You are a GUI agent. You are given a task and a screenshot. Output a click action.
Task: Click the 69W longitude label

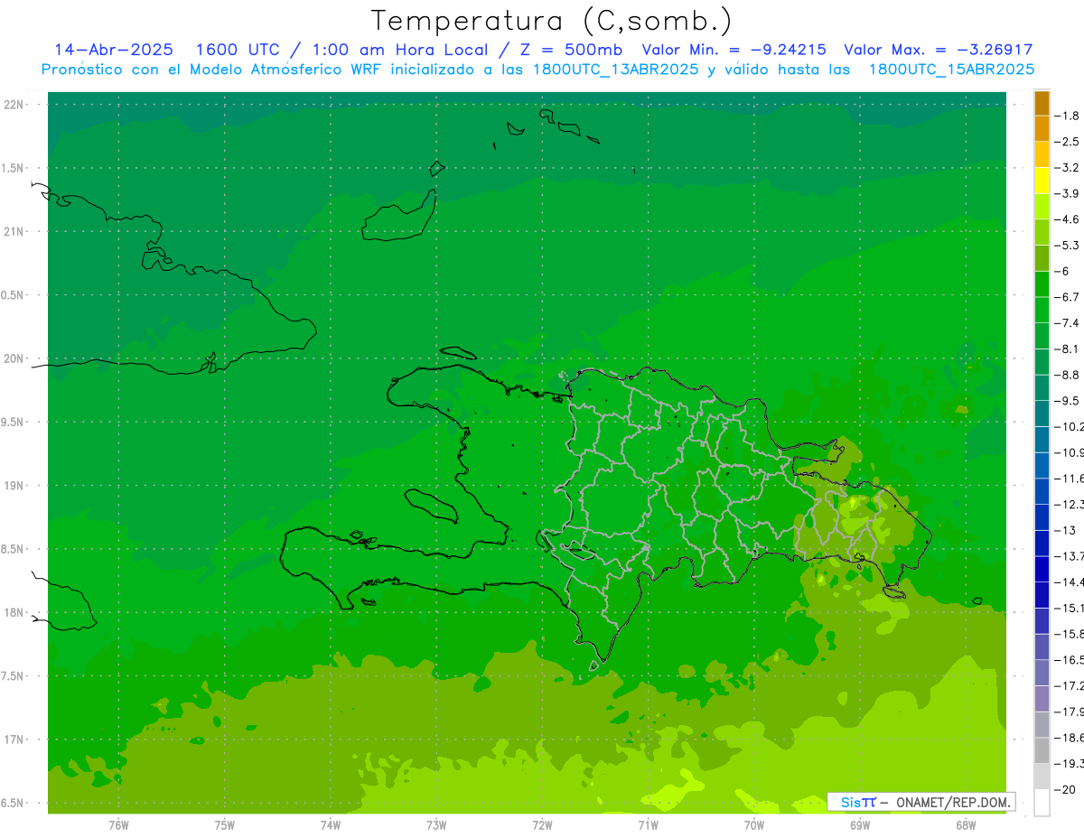click(x=860, y=825)
